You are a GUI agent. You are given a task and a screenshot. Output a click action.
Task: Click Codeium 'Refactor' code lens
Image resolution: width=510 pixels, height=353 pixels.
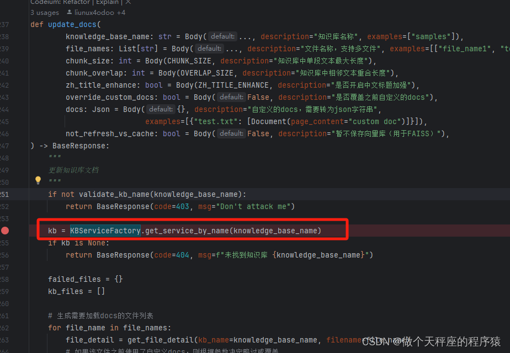pyautogui.click(x=76, y=2)
